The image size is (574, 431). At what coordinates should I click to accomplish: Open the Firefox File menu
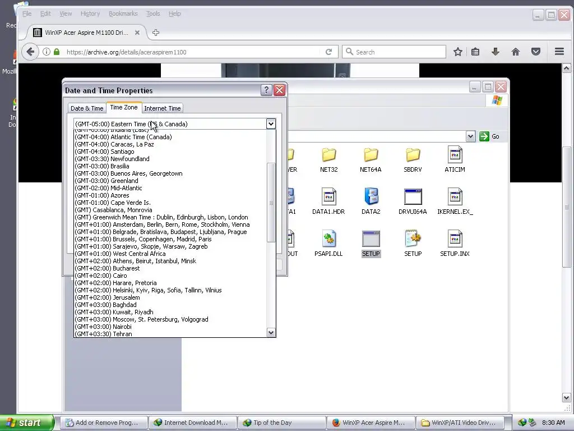click(x=27, y=13)
